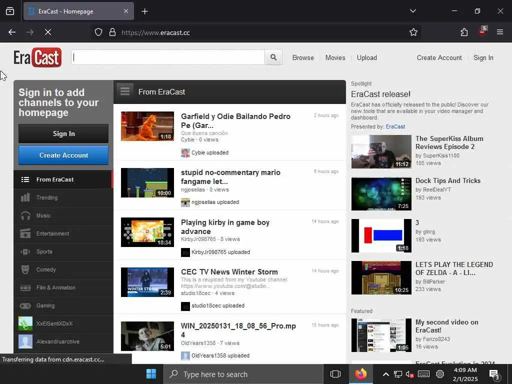Open stupid no-commentary mario fangame title
Screen dimensions: 512x384
pyautogui.click(x=230, y=177)
